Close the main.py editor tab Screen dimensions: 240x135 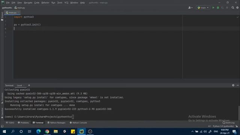pos(18,13)
